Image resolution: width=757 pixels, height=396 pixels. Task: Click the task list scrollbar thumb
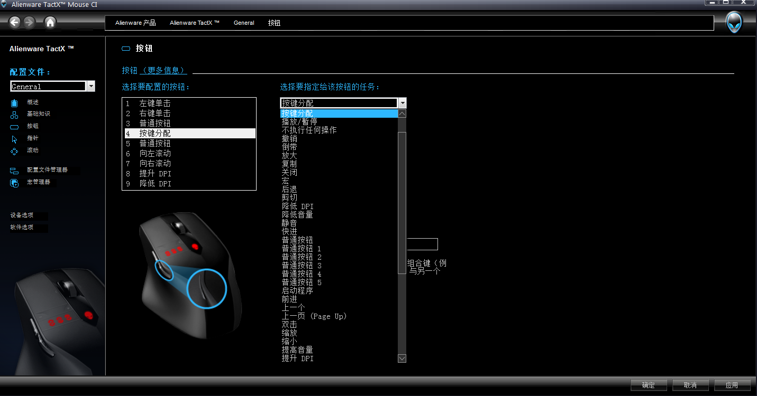402,203
